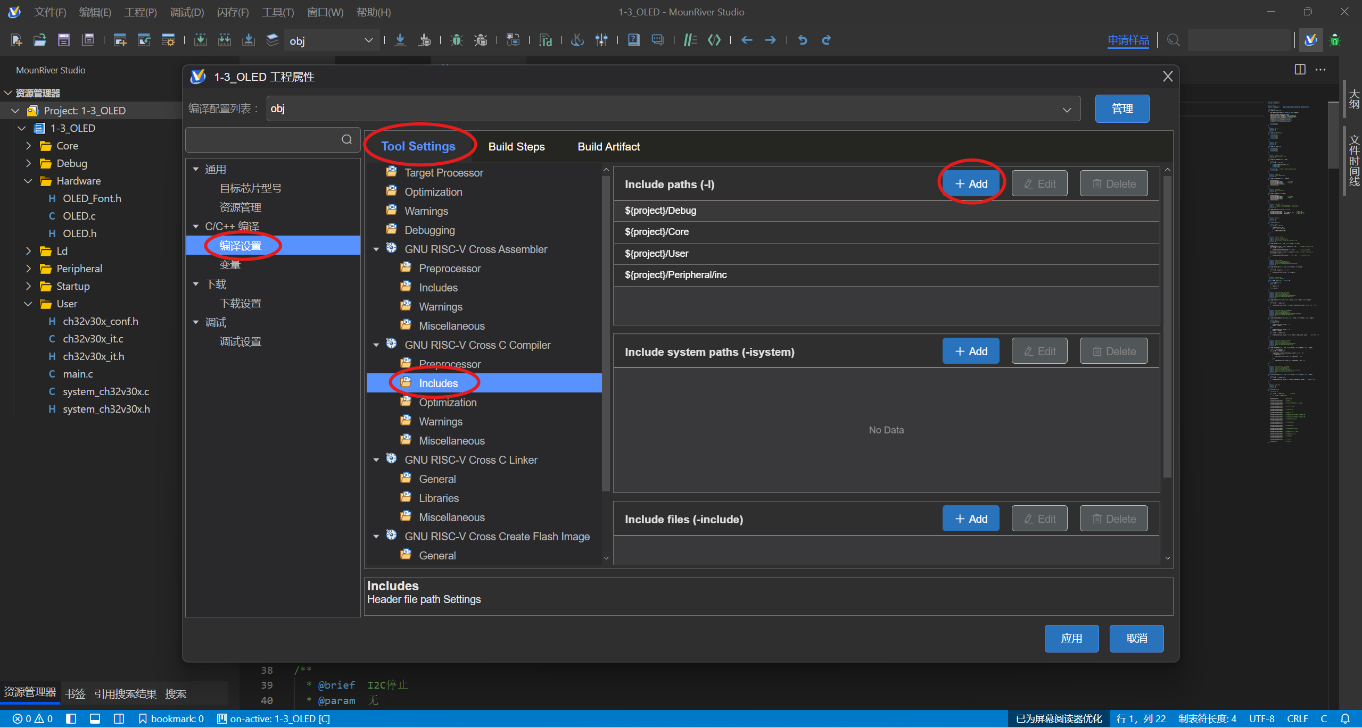Viewport: 1362px width, 728px height.
Task: Click Add for Include files (-include)
Action: [x=971, y=518]
